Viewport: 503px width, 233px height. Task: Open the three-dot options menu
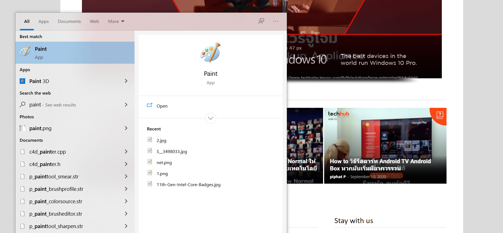click(276, 21)
